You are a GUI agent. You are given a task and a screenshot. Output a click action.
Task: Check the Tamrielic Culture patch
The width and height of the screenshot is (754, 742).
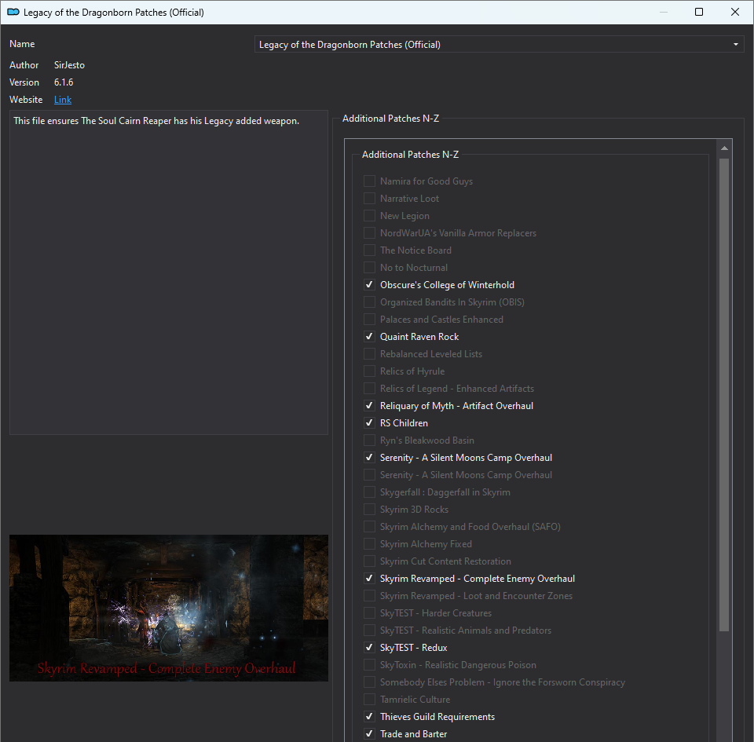pyautogui.click(x=369, y=700)
